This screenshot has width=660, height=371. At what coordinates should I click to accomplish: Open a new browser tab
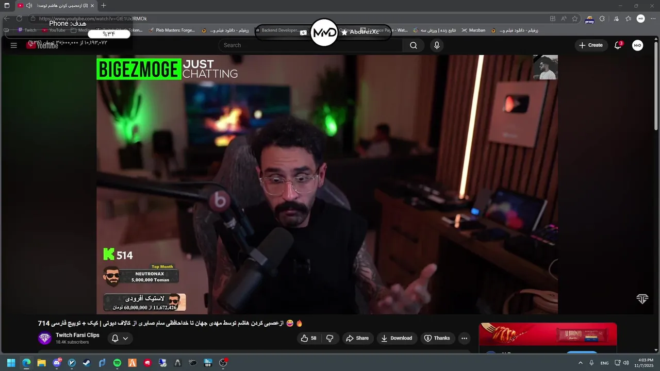pos(103,6)
